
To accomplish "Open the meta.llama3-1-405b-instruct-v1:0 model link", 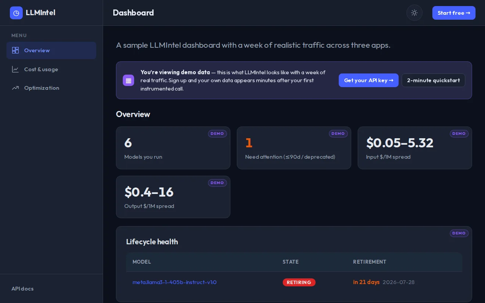I will click(175, 282).
